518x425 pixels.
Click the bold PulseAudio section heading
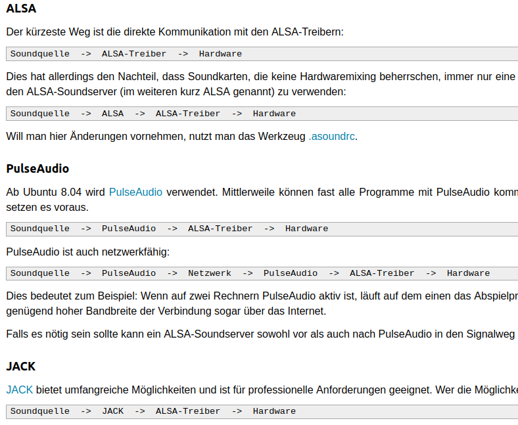click(x=37, y=169)
